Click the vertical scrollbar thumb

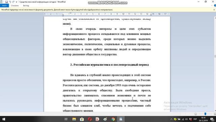(215, 56)
